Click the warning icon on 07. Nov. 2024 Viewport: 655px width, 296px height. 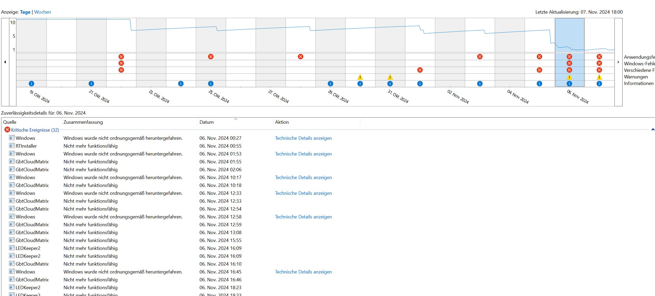(x=599, y=77)
